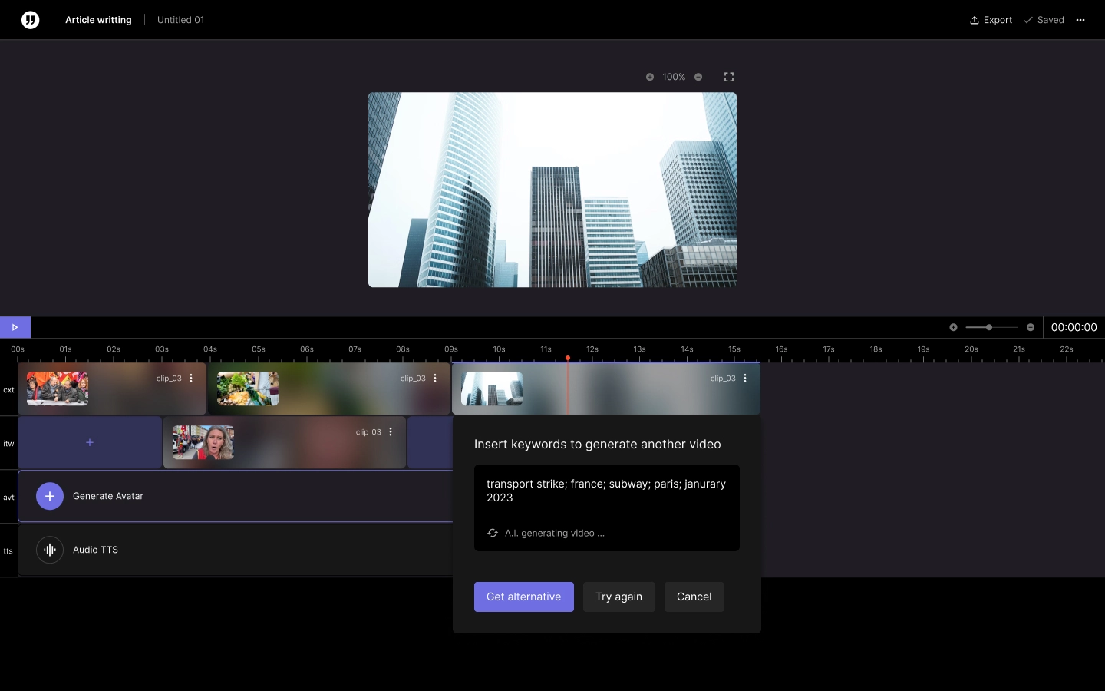Viewport: 1105px width, 691px height.
Task: Click the plus placeholder on the itw track
Action: [90, 442]
